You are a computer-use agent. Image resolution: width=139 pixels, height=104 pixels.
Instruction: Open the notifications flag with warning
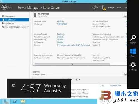pos(104,8)
